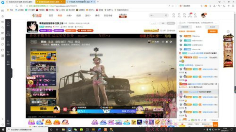This screenshot has width=236, height=132.
Task: Click the chat message input box
Action: (200, 125)
